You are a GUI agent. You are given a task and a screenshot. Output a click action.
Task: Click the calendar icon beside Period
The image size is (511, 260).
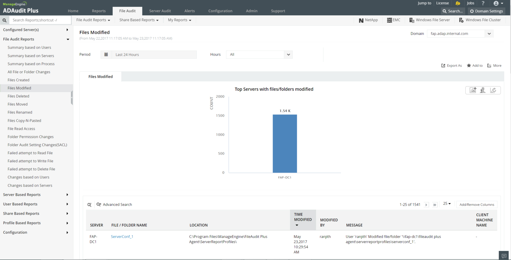(106, 55)
